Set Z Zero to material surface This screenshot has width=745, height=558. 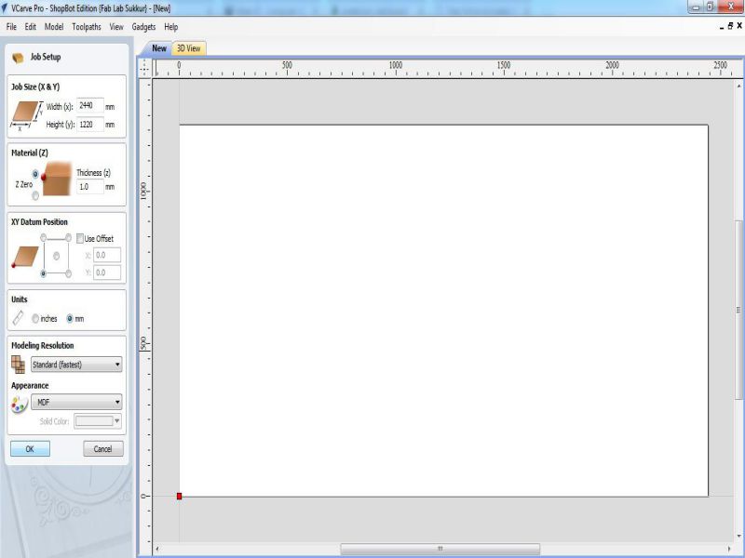(x=35, y=174)
